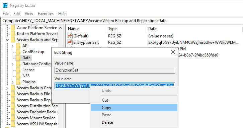
Task: Click the EncryptionSalt data cell
Action: click(x=193, y=42)
